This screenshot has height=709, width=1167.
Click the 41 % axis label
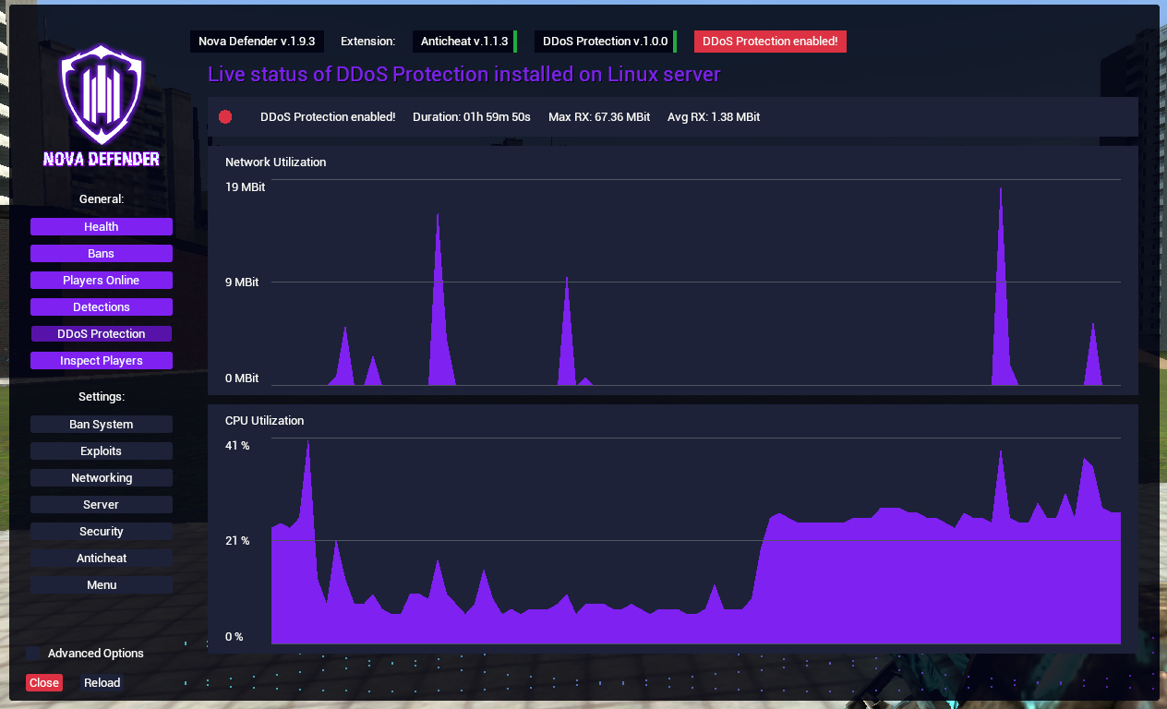click(x=237, y=446)
